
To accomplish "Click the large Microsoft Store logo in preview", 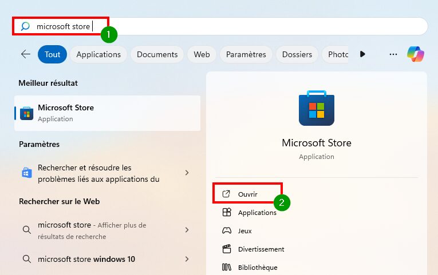I will (317, 108).
